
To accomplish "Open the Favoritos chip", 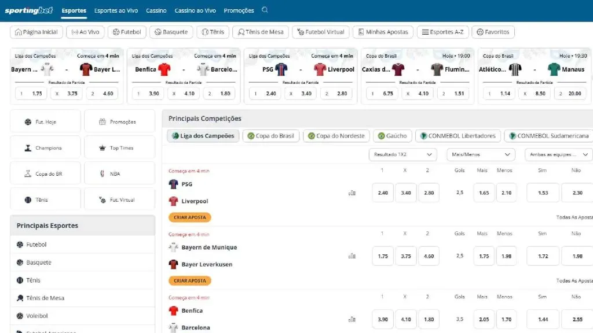I will pyautogui.click(x=493, y=32).
